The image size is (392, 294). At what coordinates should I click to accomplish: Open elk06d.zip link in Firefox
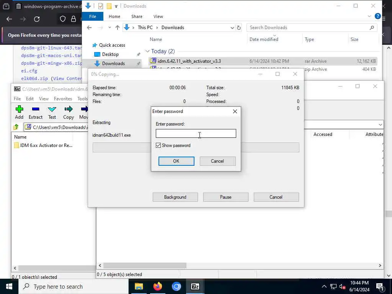point(34,78)
